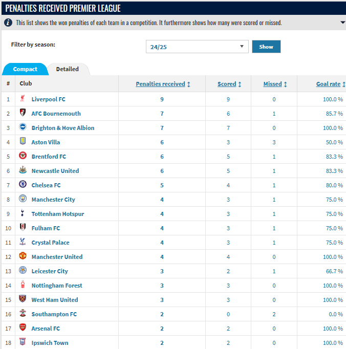Click the Leicester City crest icon
This screenshot has width=346, height=349.
click(23, 270)
